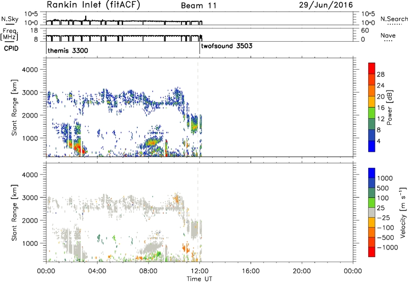Click the 'Rankin Inlet (fitACF)' title
Viewport: 408px width, 282px height.
93,5
